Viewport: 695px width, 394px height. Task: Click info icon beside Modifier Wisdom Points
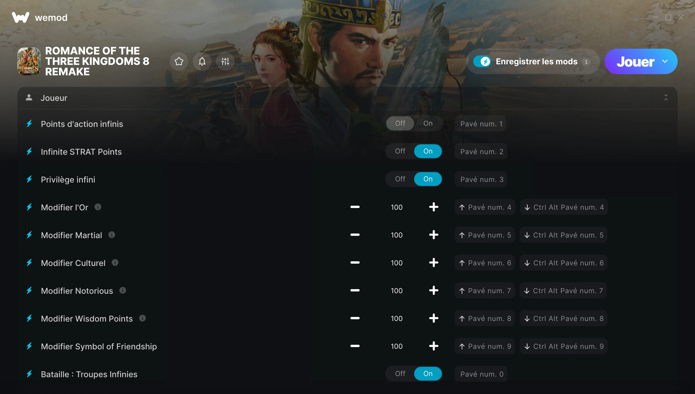tap(142, 318)
